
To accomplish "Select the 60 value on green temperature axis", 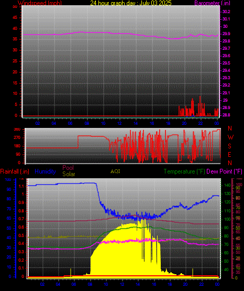I will [x=226, y=253].
